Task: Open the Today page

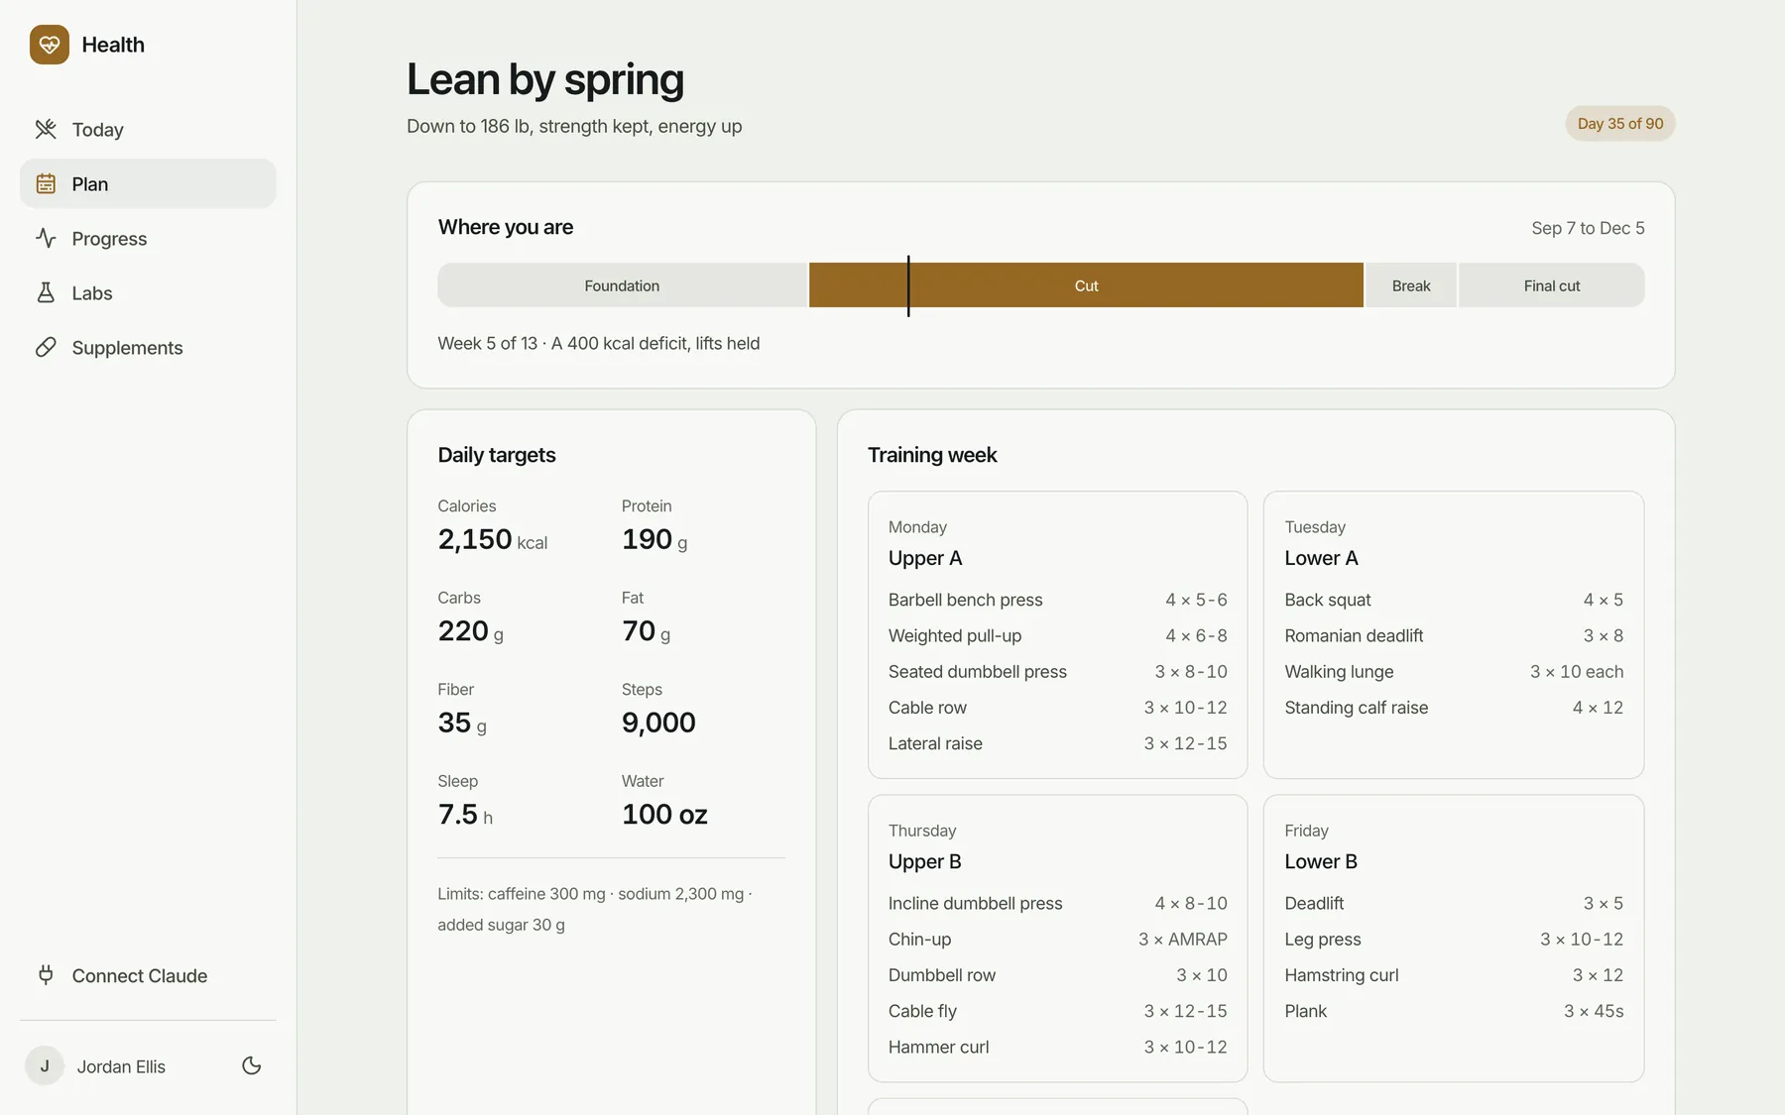Action: 148,129
